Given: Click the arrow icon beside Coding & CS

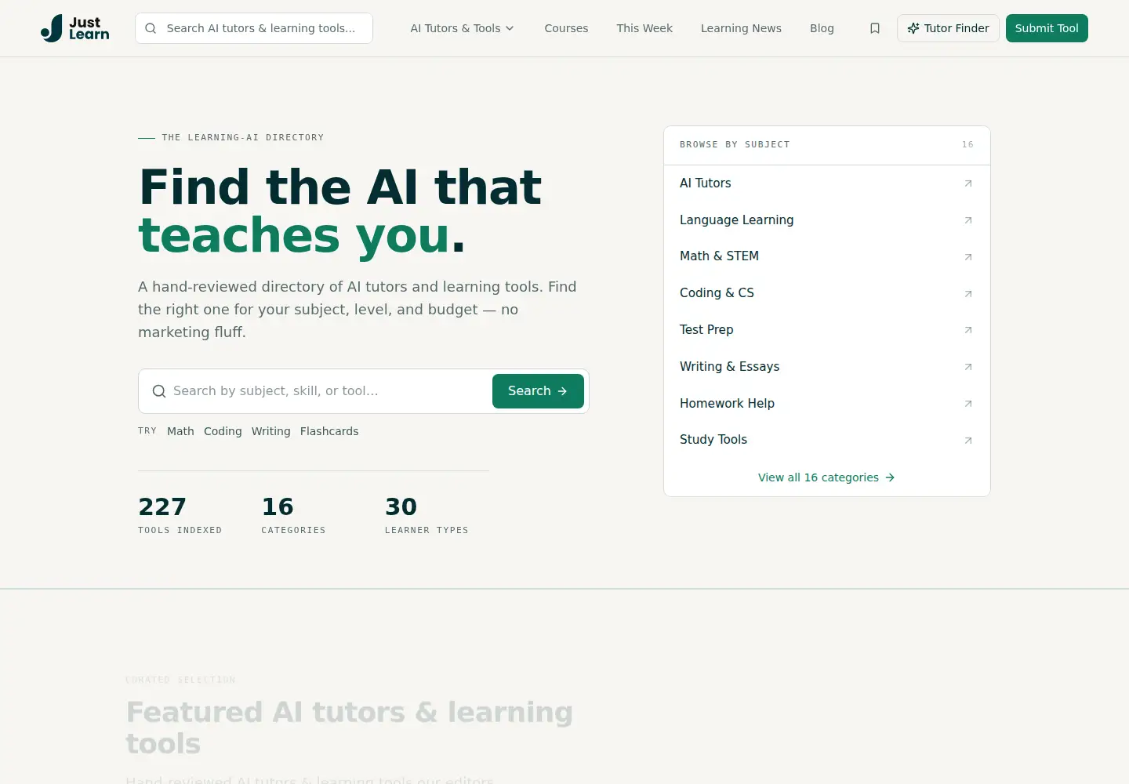Looking at the screenshot, I should point(968,294).
